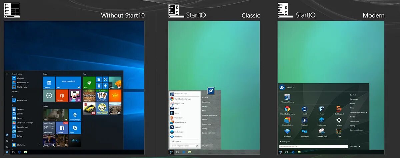This screenshot has height=158, width=400.
Task: Click Shut down button in Modern menu
Action: [354, 146]
